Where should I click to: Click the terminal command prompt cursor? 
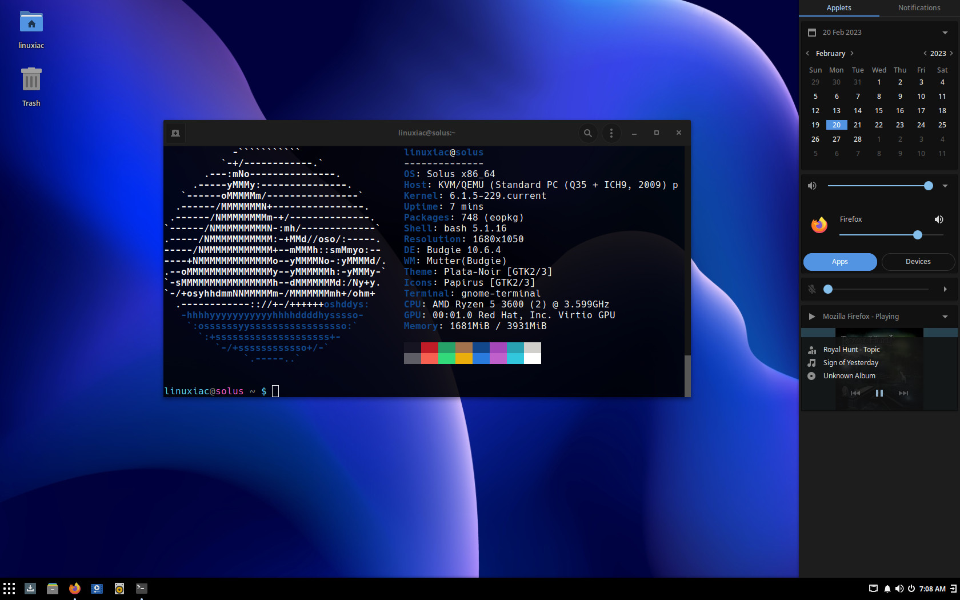275,391
